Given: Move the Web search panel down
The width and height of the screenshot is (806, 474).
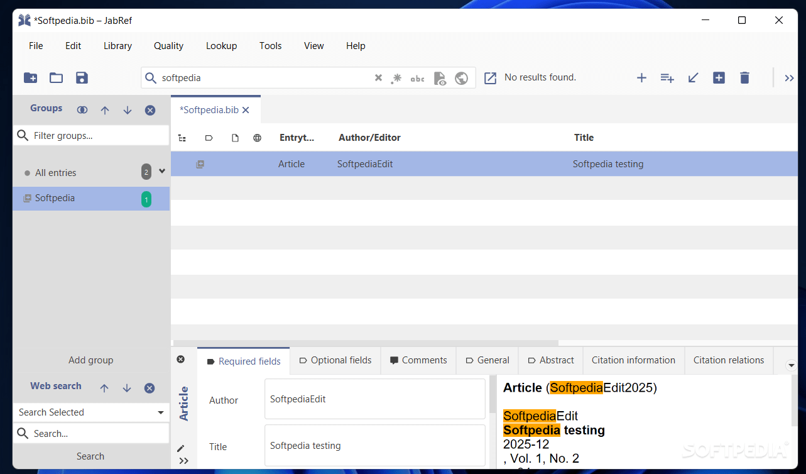Looking at the screenshot, I should pyautogui.click(x=127, y=388).
